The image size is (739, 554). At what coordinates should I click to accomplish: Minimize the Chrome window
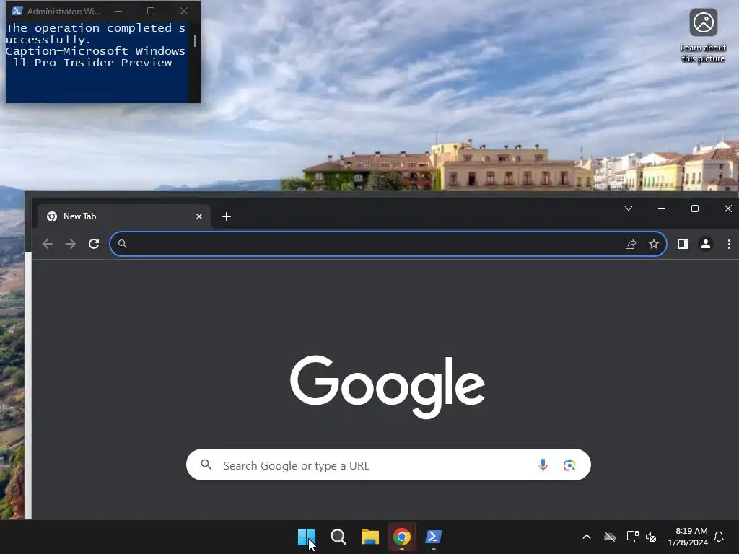pos(662,208)
